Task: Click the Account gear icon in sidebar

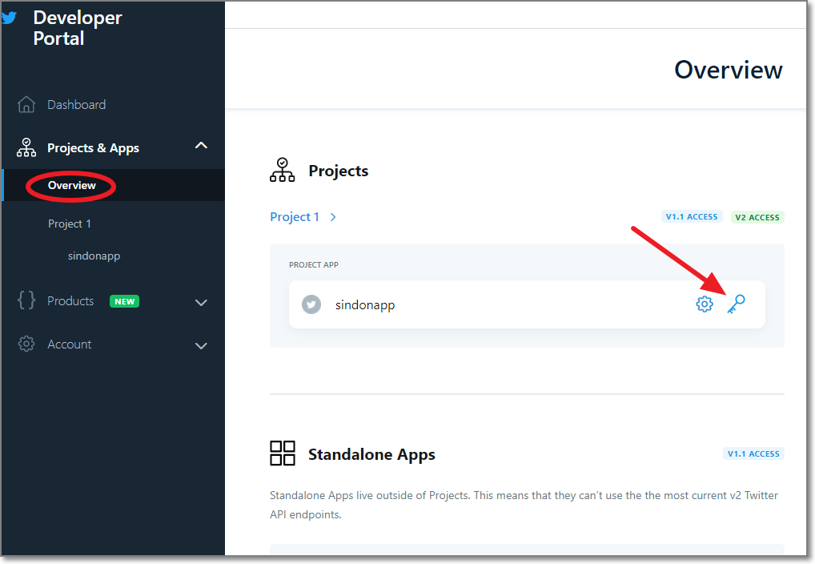Action: click(x=26, y=344)
